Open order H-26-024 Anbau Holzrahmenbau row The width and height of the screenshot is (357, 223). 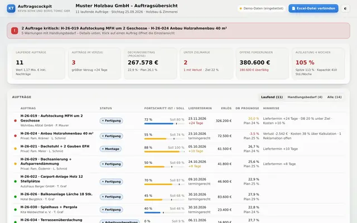click(178, 136)
